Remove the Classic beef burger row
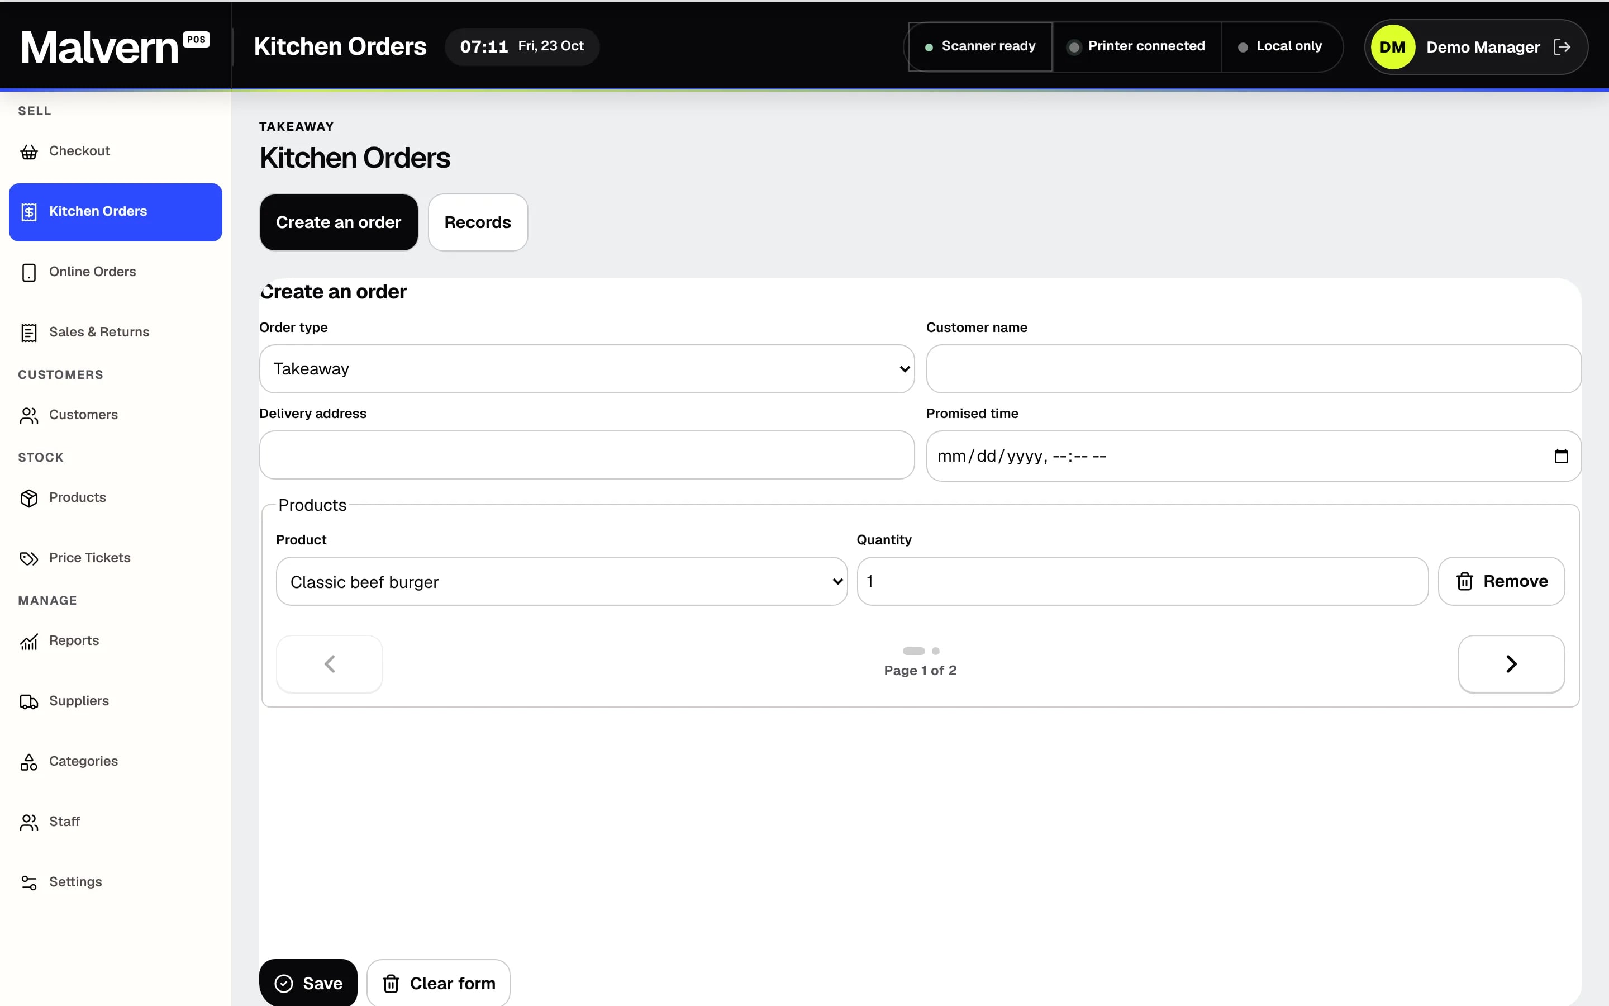Image resolution: width=1609 pixels, height=1006 pixels. tap(1501, 581)
